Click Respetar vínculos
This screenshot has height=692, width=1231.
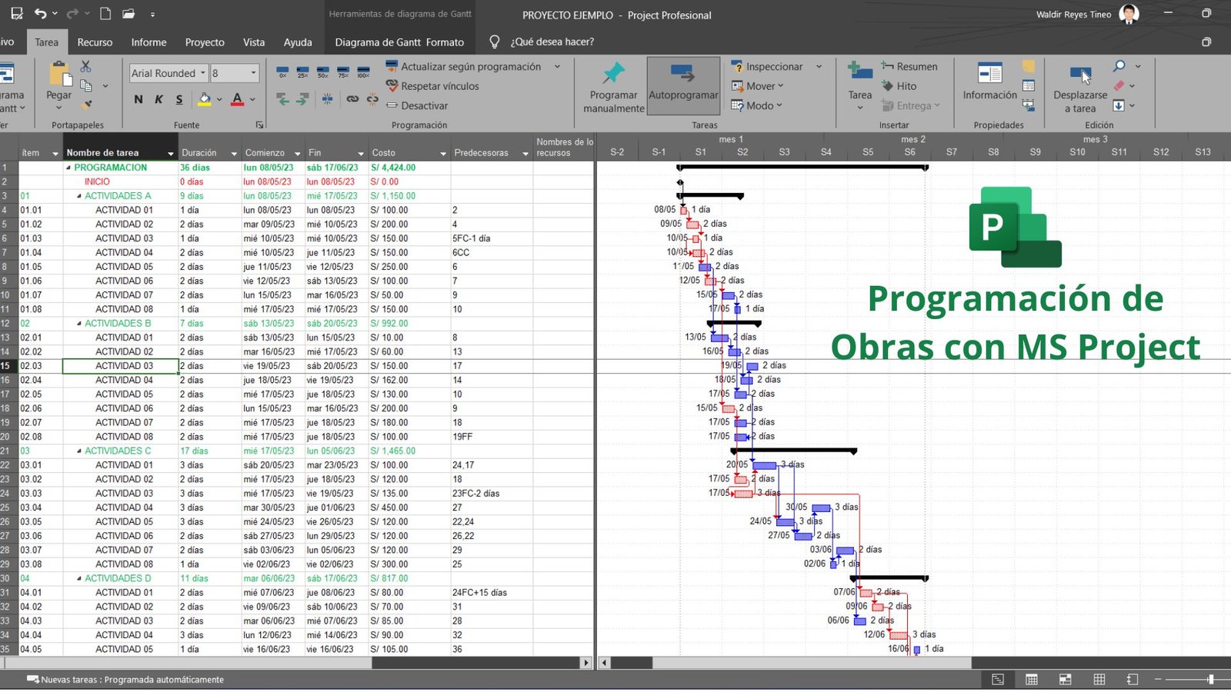click(x=432, y=86)
